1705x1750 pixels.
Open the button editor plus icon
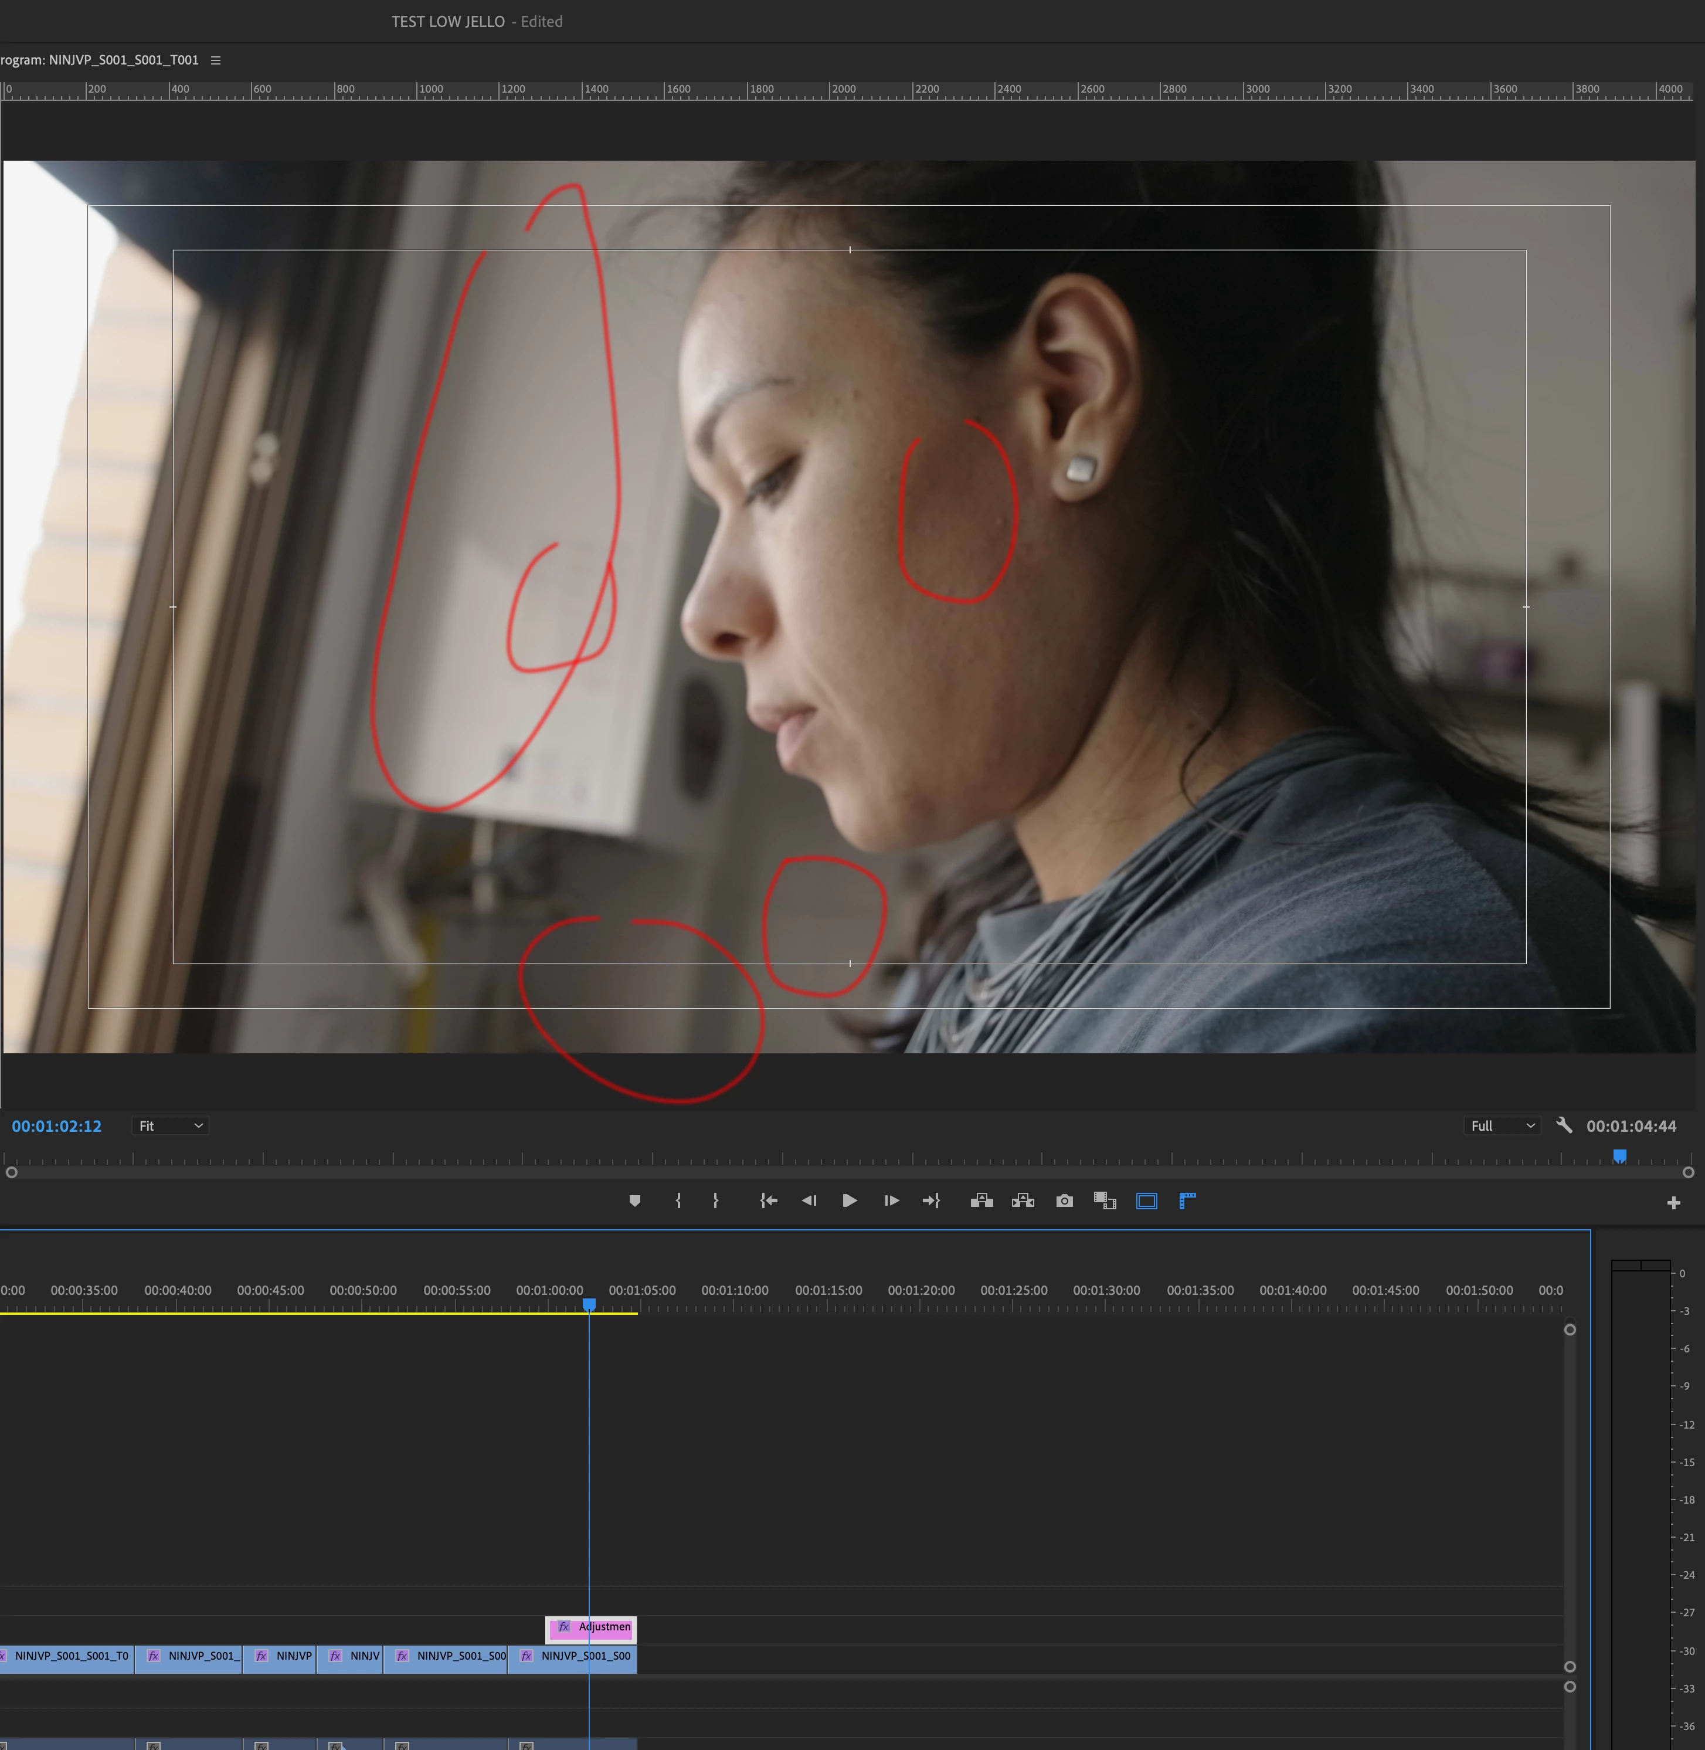(x=1673, y=1203)
